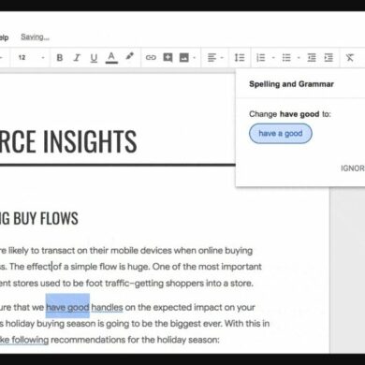Add a comment using the plus icon
This screenshot has height=365, width=365.
click(x=168, y=57)
